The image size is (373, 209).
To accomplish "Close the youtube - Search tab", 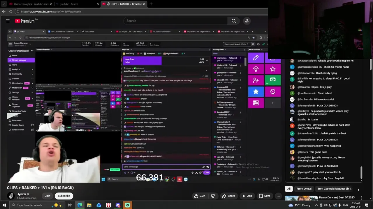I will point(98,4).
